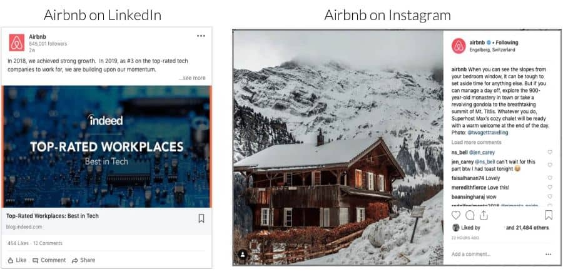Click the Airbnb logo on LinkedIn post

(16, 43)
